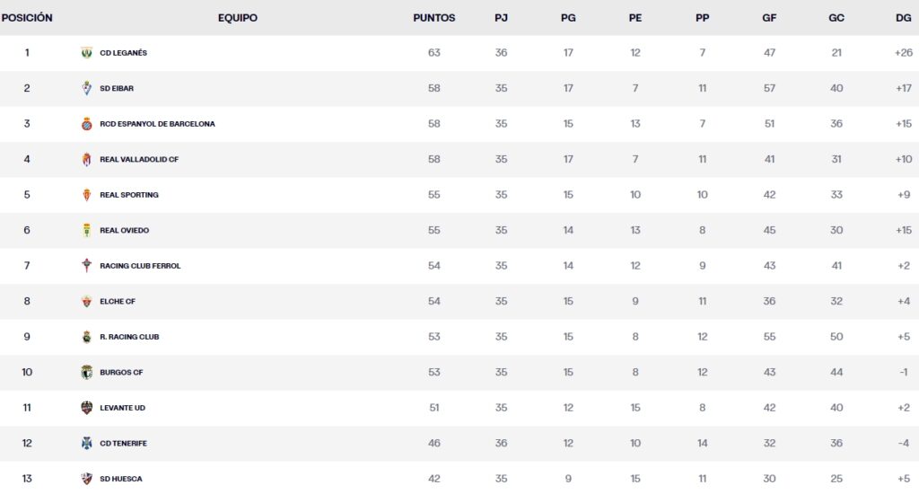Screen dimensions: 919x494
Task: Click the DG column header
Action: (x=904, y=18)
